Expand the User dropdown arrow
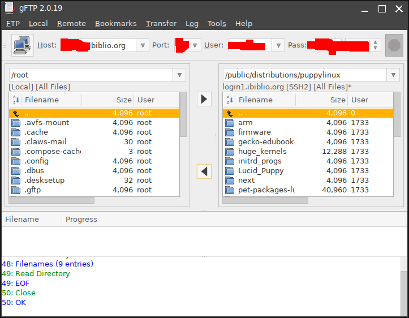 (278, 45)
